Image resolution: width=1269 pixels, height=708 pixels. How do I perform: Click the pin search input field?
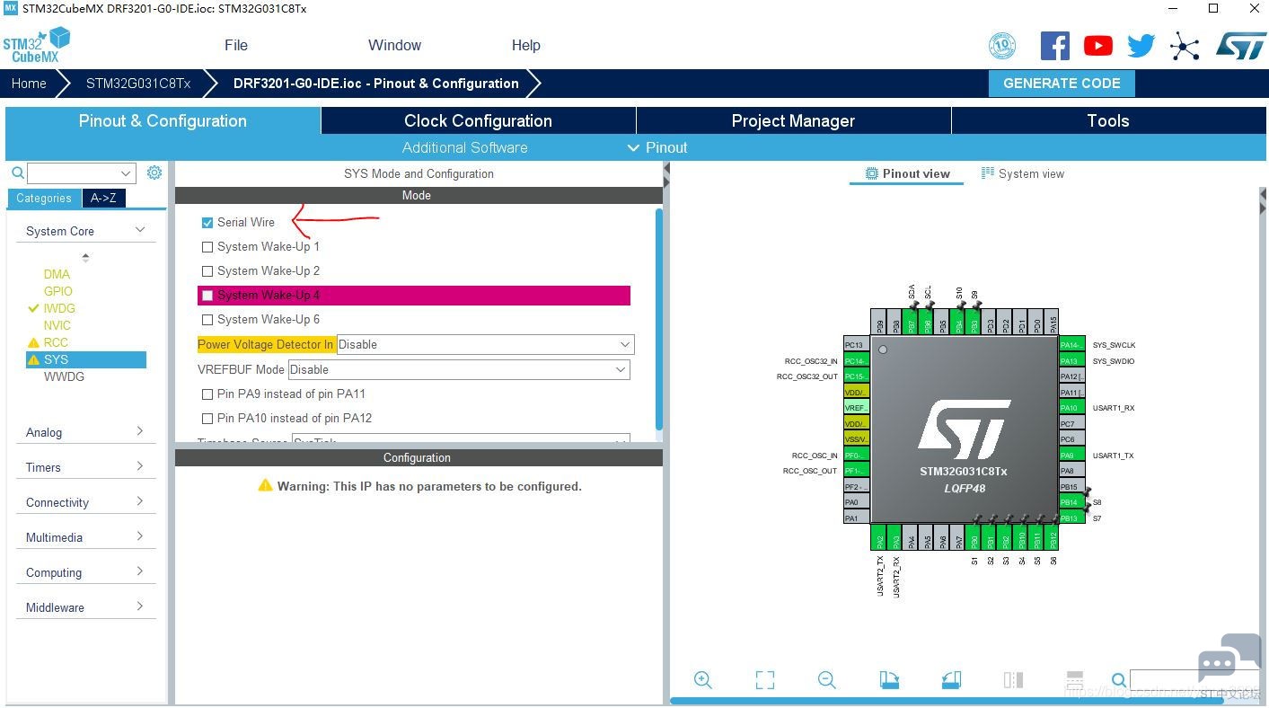(1194, 680)
